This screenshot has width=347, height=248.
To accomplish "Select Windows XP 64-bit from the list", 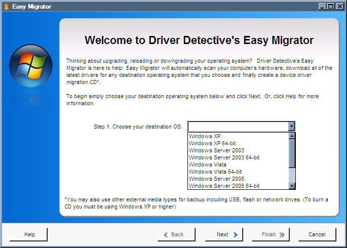I will (239, 143).
